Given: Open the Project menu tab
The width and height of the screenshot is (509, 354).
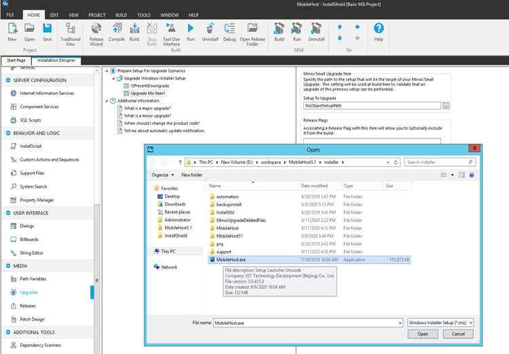Looking at the screenshot, I should point(97,15).
